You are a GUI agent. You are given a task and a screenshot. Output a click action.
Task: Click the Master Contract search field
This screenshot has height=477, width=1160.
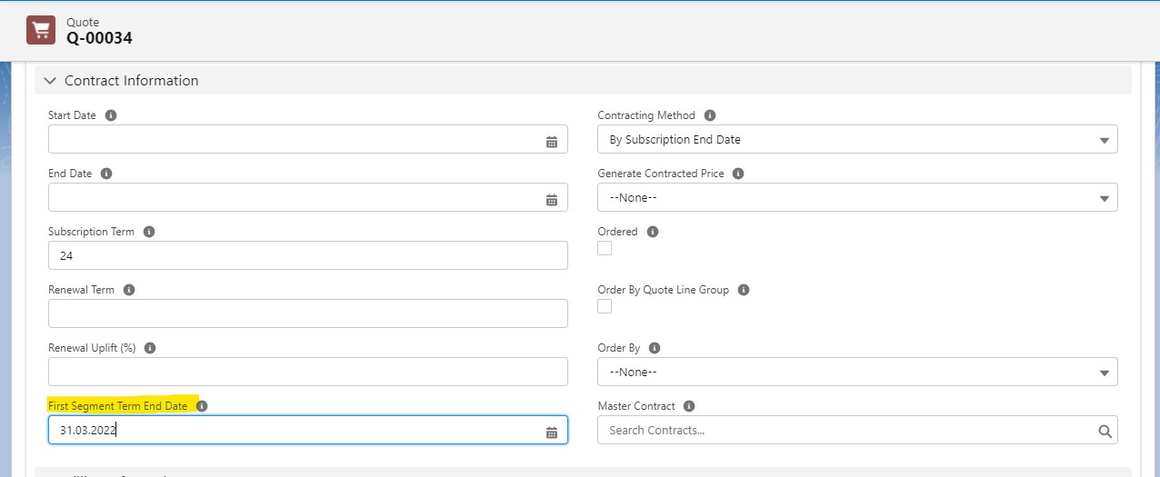click(x=845, y=431)
